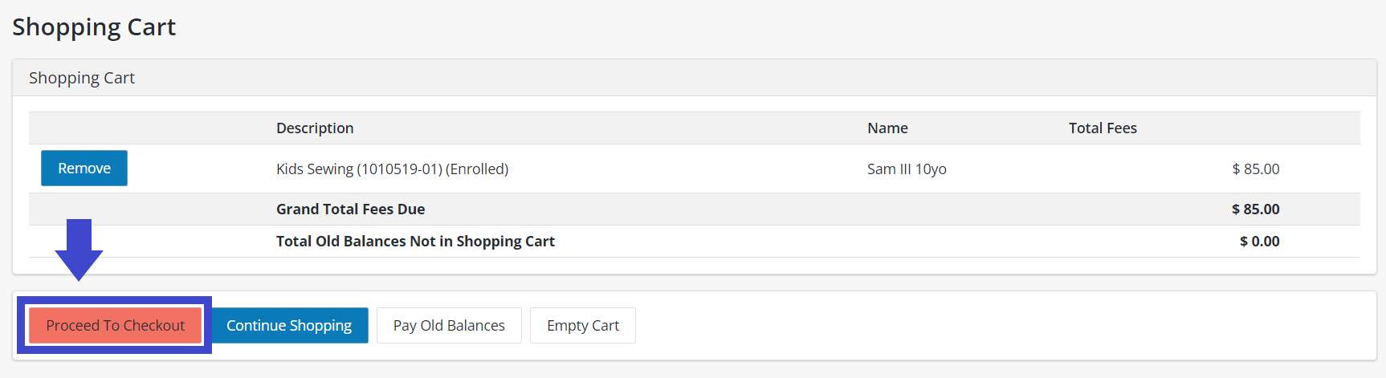Click the $ 0.00 old balance amount

pyautogui.click(x=1259, y=242)
